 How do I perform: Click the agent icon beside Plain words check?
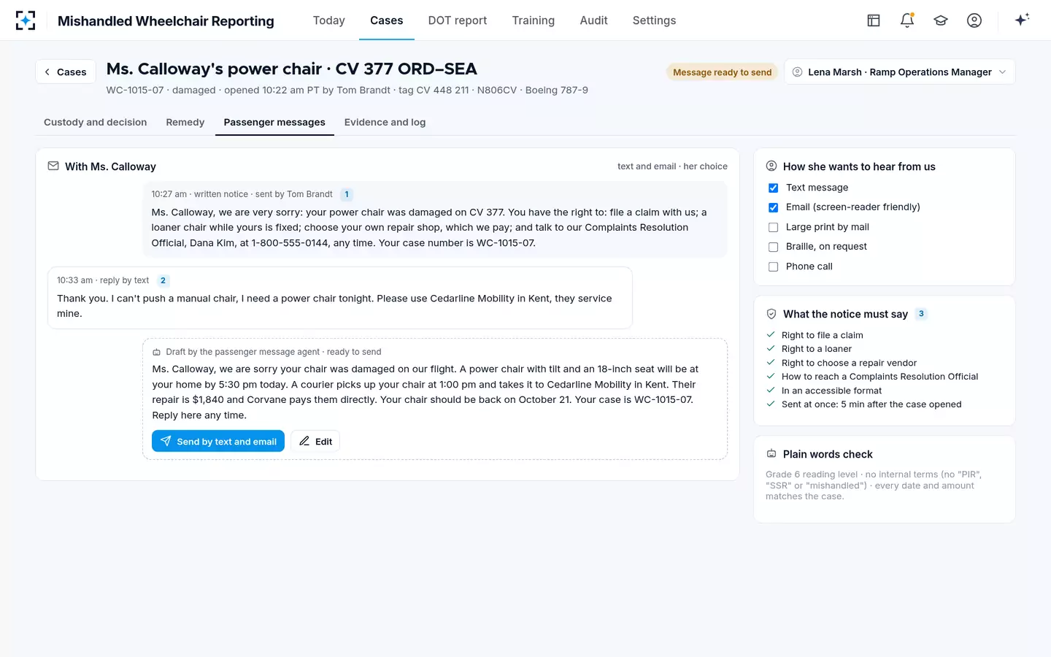(x=771, y=454)
